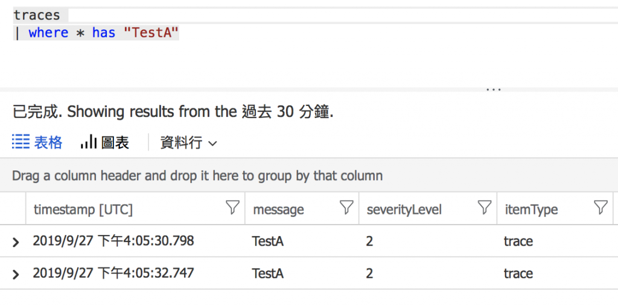This screenshot has height=306, width=618.
Task: Open the 資料行 columns dropdown
Action: (188, 143)
